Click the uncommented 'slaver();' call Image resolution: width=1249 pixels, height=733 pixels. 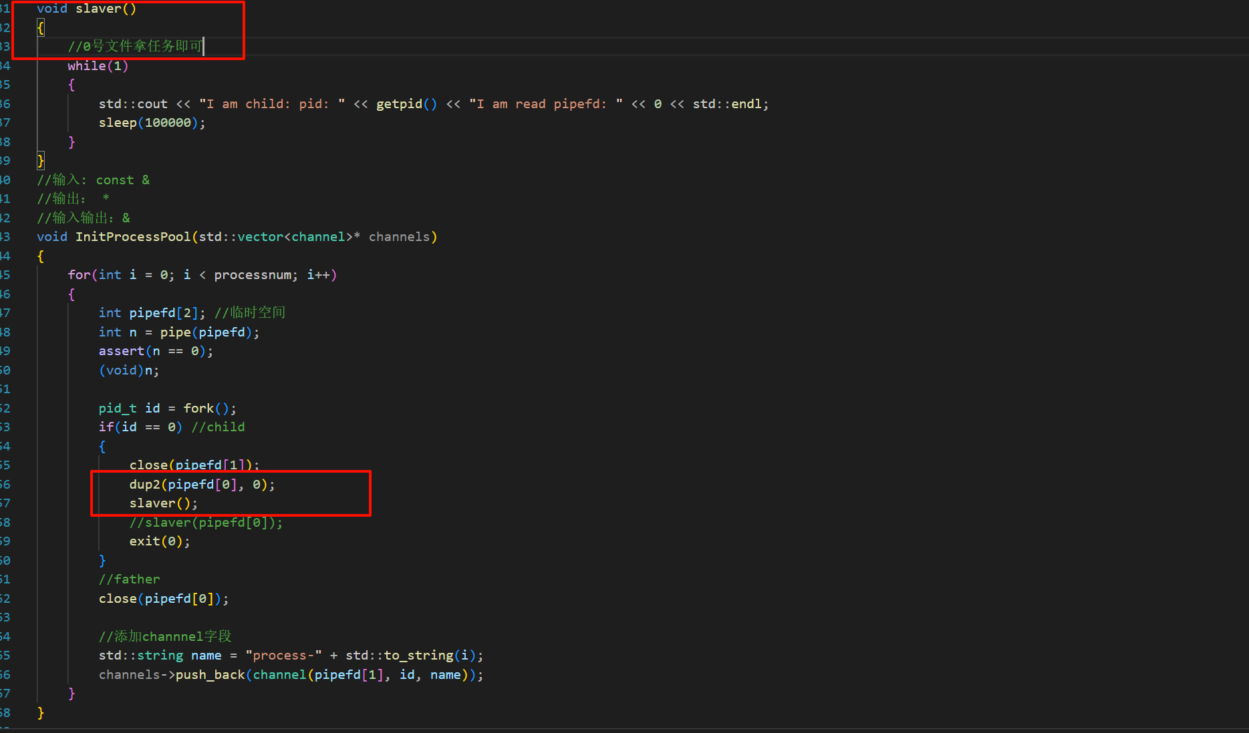(x=164, y=503)
